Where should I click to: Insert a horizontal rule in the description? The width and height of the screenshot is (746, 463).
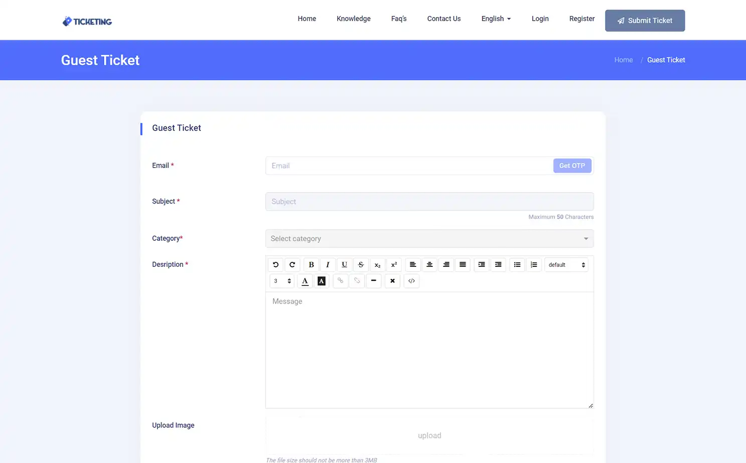[374, 281]
